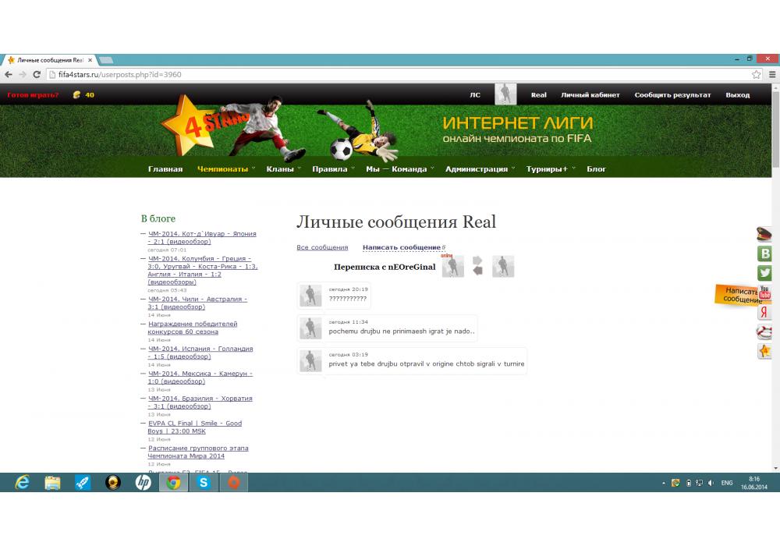Open the Администрация dropdown menu
Screen dimensions: 780x546
(480, 169)
